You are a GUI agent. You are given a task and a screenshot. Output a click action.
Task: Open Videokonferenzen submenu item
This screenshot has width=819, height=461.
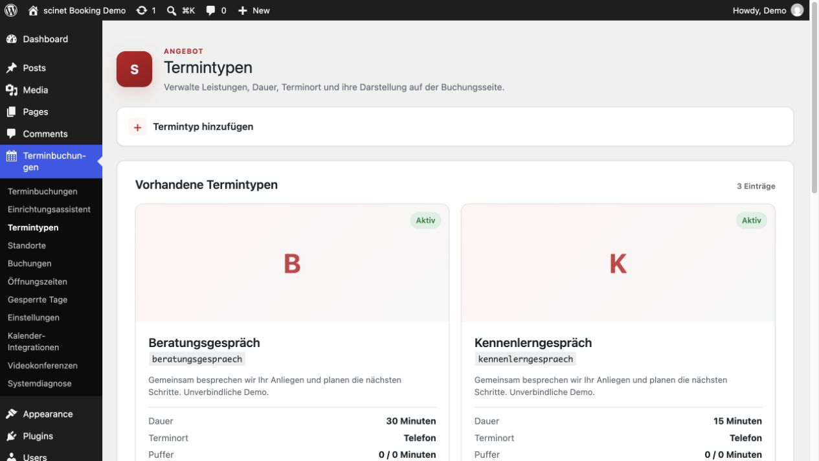43,366
